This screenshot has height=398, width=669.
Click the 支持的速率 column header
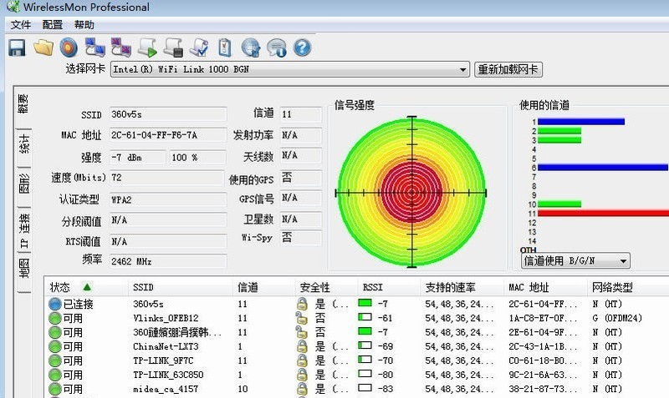point(462,287)
